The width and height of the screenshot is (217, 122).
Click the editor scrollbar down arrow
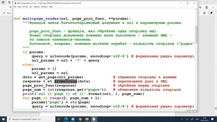click(196, 108)
